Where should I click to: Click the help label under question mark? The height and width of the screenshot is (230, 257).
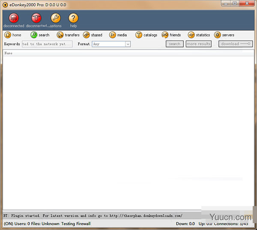coord(73,26)
